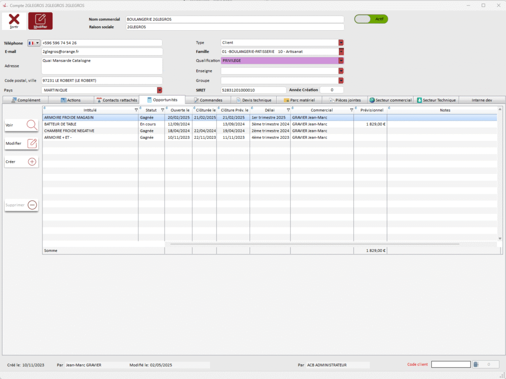Open the French flag phone country selector
This screenshot has height=379, width=506.
34,43
